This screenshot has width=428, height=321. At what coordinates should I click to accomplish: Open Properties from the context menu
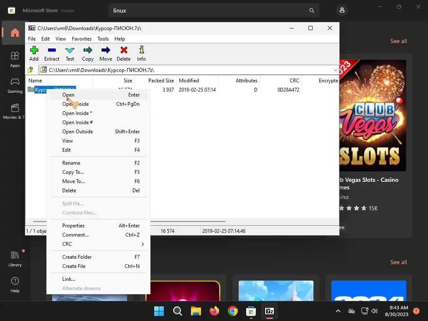[x=98, y=225]
